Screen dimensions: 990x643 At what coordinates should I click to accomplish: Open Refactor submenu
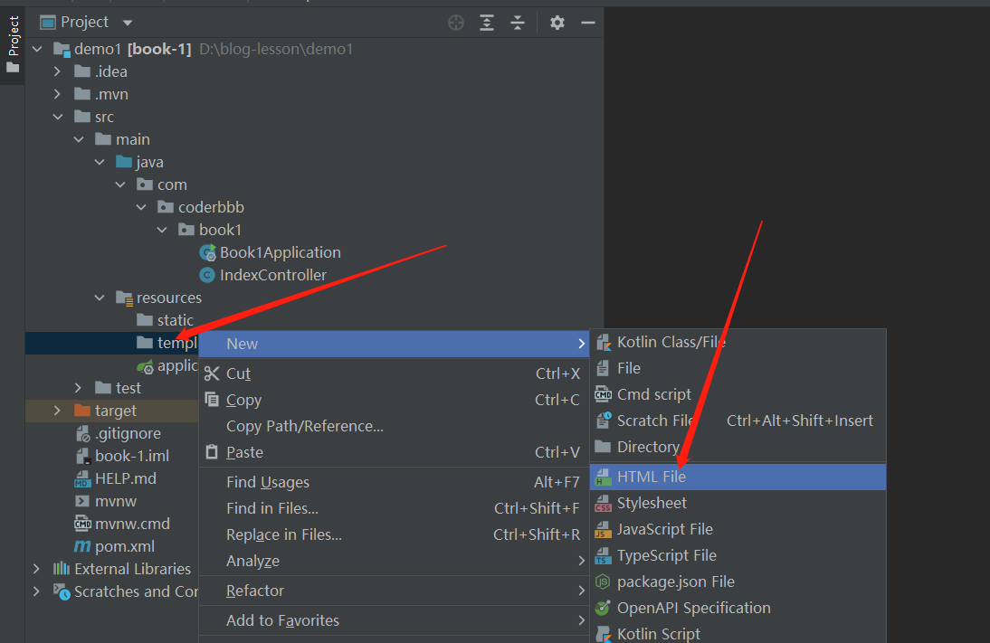point(255,591)
